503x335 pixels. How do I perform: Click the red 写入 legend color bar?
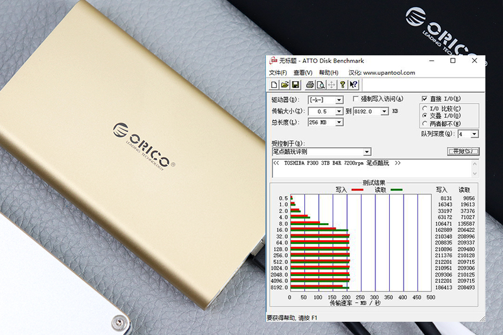pos(357,190)
